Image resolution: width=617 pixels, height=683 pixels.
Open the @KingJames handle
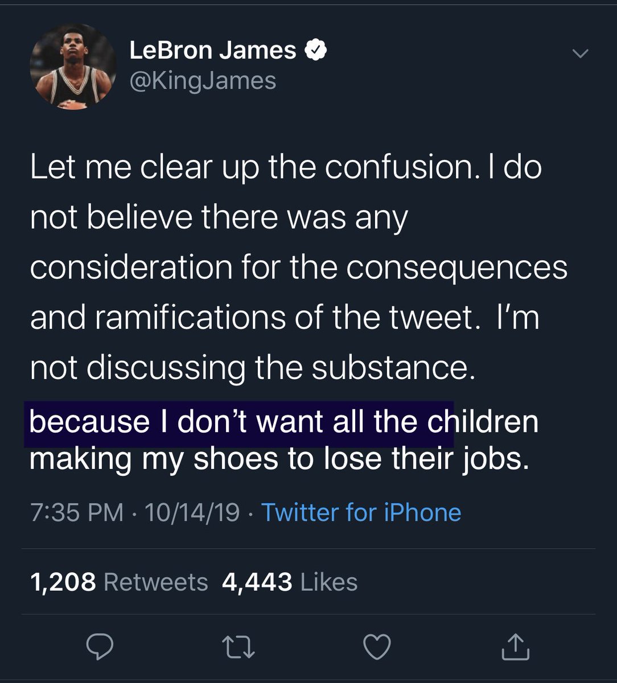[203, 80]
